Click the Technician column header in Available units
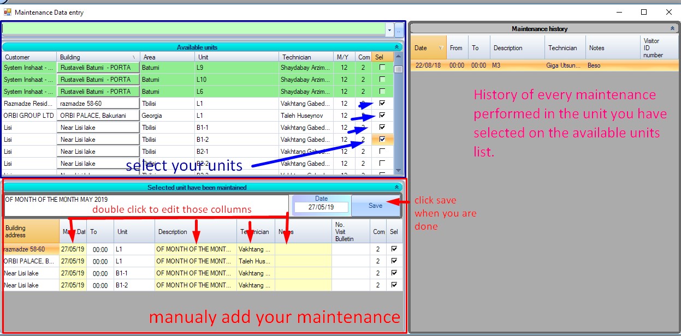 pyautogui.click(x=306, y=57)
